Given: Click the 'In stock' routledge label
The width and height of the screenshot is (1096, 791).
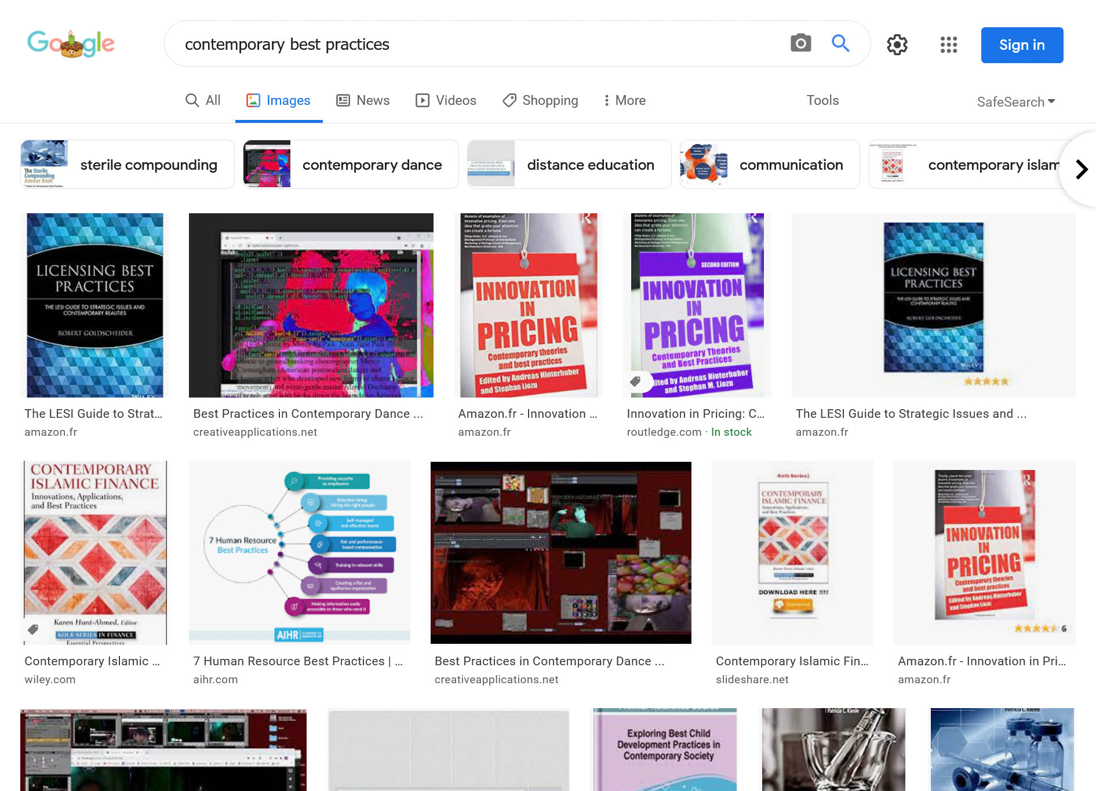Looking at the screenshot, I should point(731,432).
